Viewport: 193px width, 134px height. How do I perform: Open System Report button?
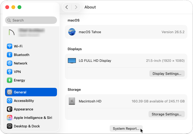(126, 128)
